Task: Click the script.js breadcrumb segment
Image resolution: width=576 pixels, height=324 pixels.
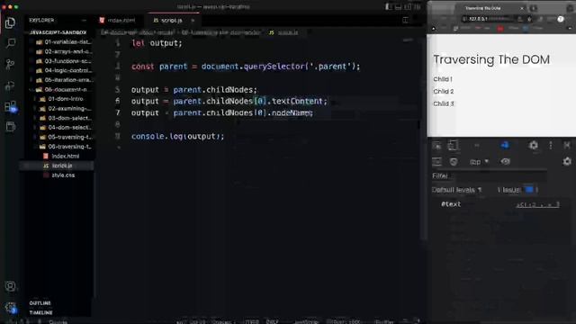Action: click(x=288, y=32)
